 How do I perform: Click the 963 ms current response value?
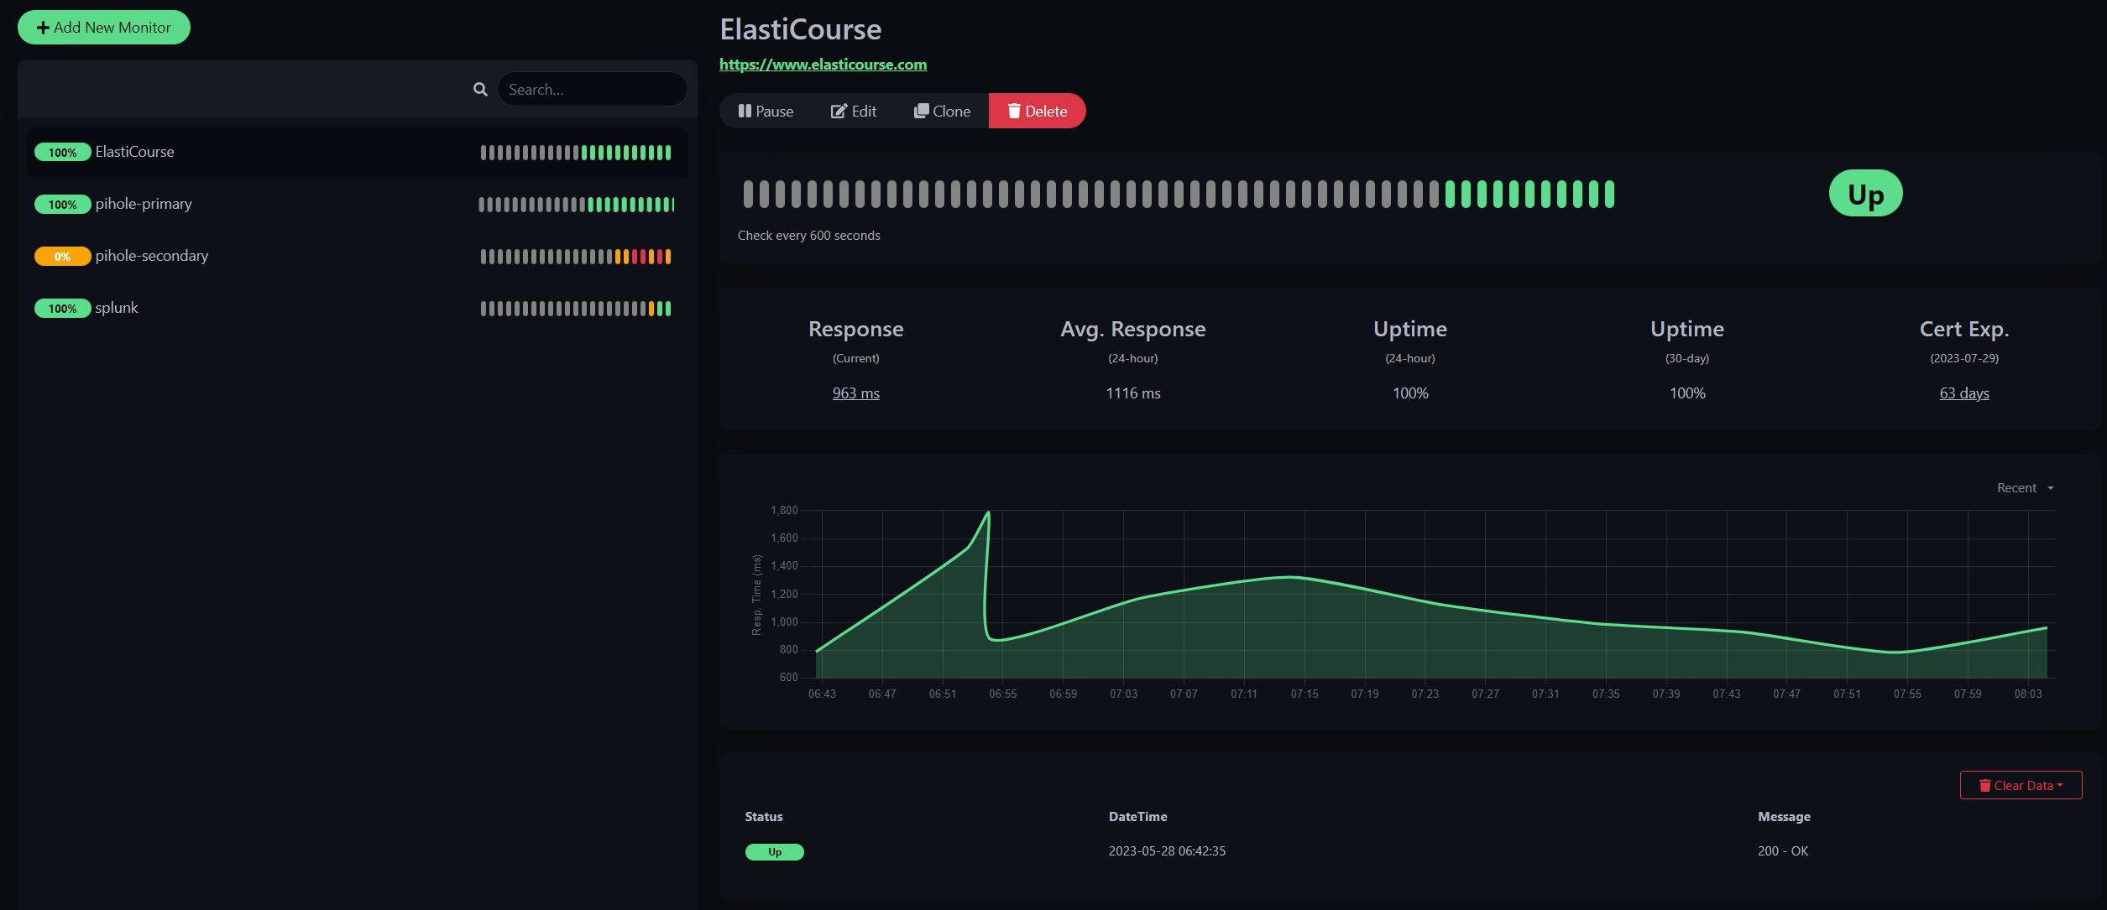click(x=856, y=393)
